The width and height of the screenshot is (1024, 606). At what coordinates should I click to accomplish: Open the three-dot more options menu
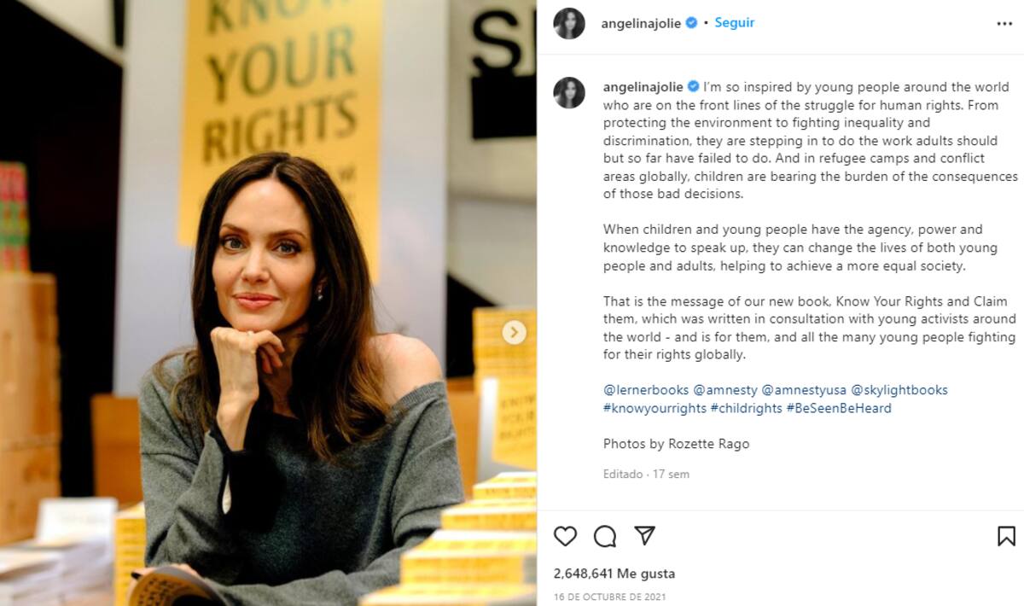click(1004, 24)
